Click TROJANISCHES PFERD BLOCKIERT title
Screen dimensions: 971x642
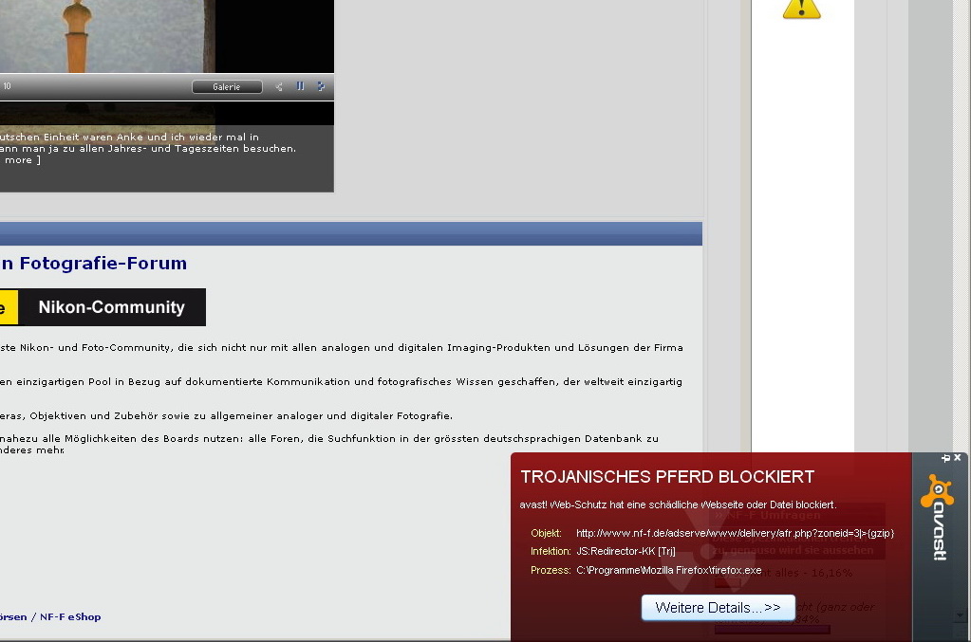pos(667,477)
